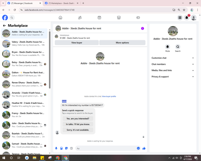Send quick reply 'In talks. I'll let you know.'
Image resolution: width=201 pixels, height=161 pixels.
point(78,124)
